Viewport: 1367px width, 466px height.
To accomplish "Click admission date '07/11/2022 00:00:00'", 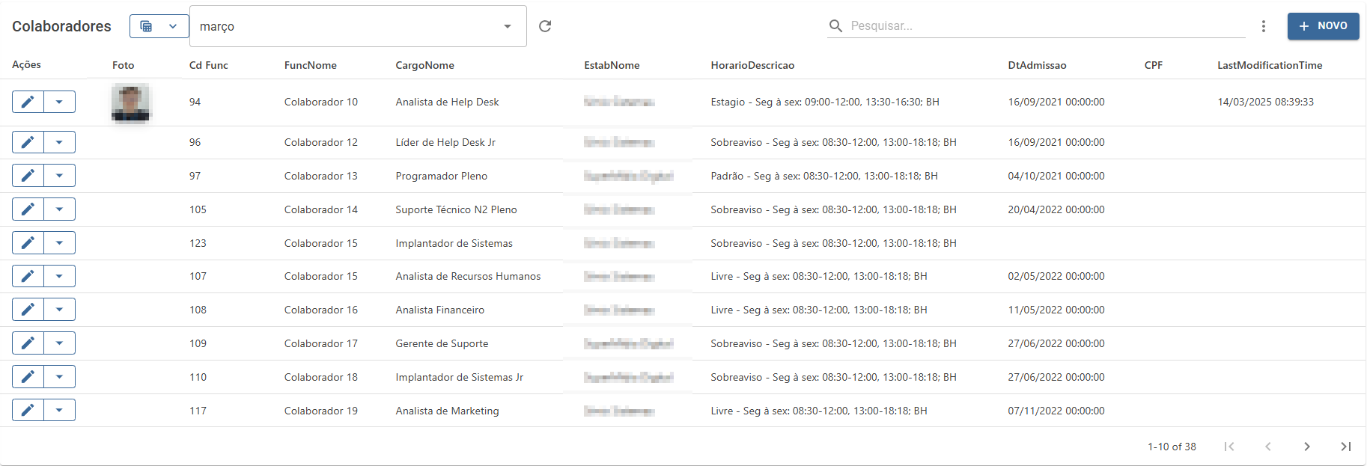I will pos(1056,411).
